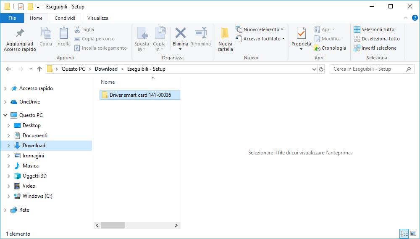Image resolution: width=420 pixels, height=239 pixels.
Task: Click the Nuova cartella folder icon
Action: (225, 34)
